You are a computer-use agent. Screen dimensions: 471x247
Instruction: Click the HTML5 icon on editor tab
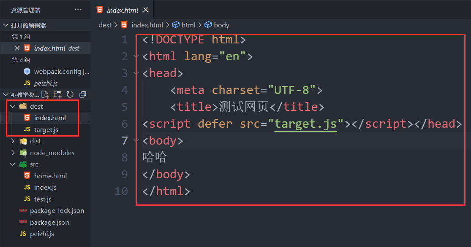point(100,10)
